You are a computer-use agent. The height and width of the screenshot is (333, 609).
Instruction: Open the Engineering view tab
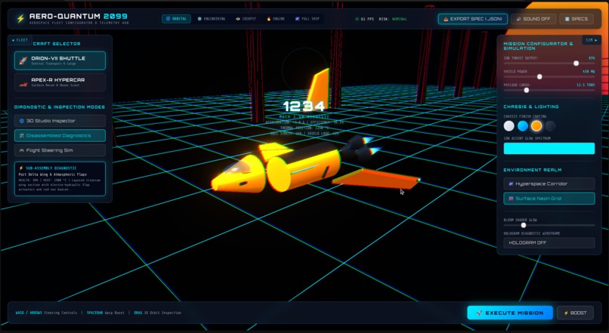(212, 19)
